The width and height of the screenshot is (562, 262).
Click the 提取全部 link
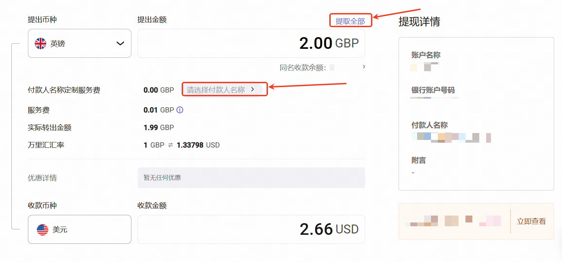pyautogui.click(x=350, y=20)
